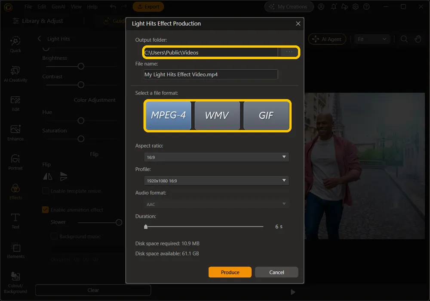Click the Output folder path field
Screen dimensions: 430x301
(x=211, y=52)
